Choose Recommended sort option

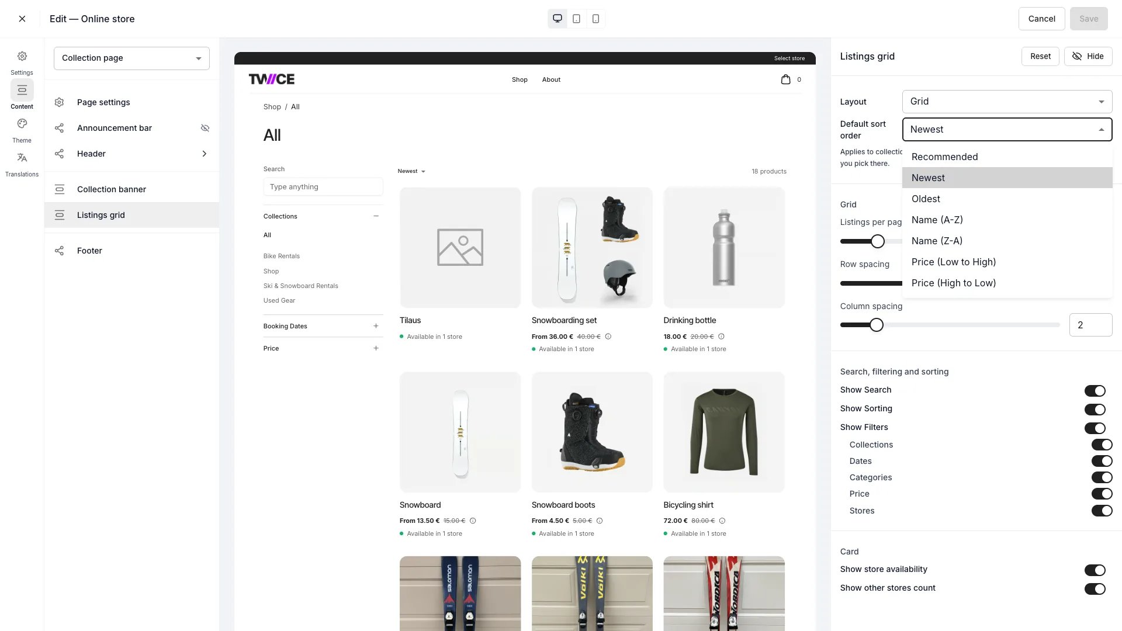point(1007,157)
